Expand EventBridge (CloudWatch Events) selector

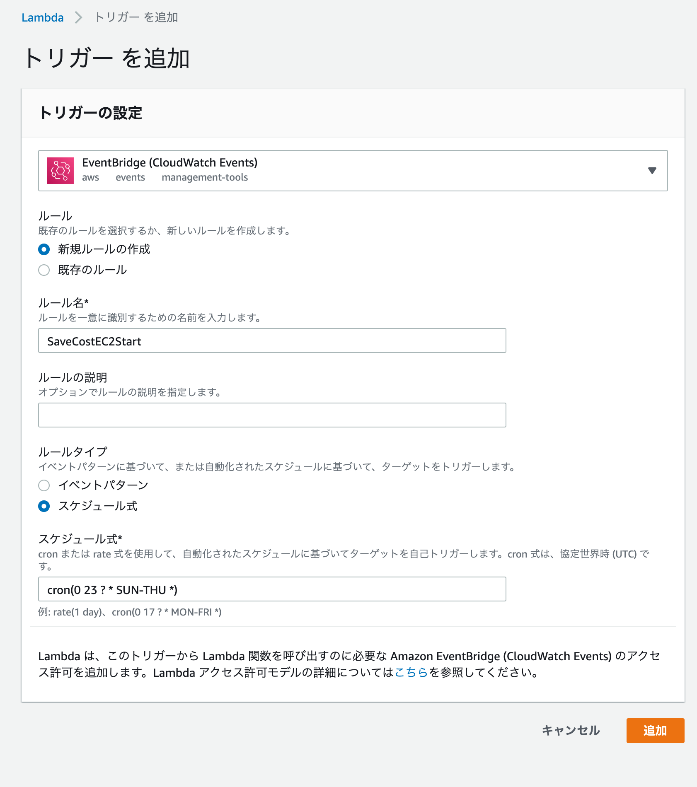(x=353, y=171)
